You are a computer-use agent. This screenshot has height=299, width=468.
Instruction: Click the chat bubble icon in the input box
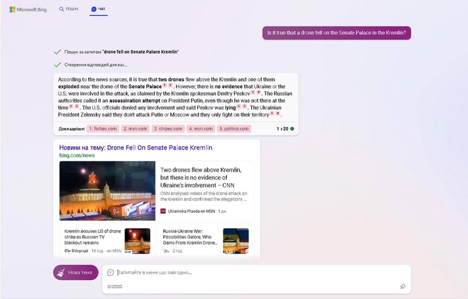tap(111, 272)
